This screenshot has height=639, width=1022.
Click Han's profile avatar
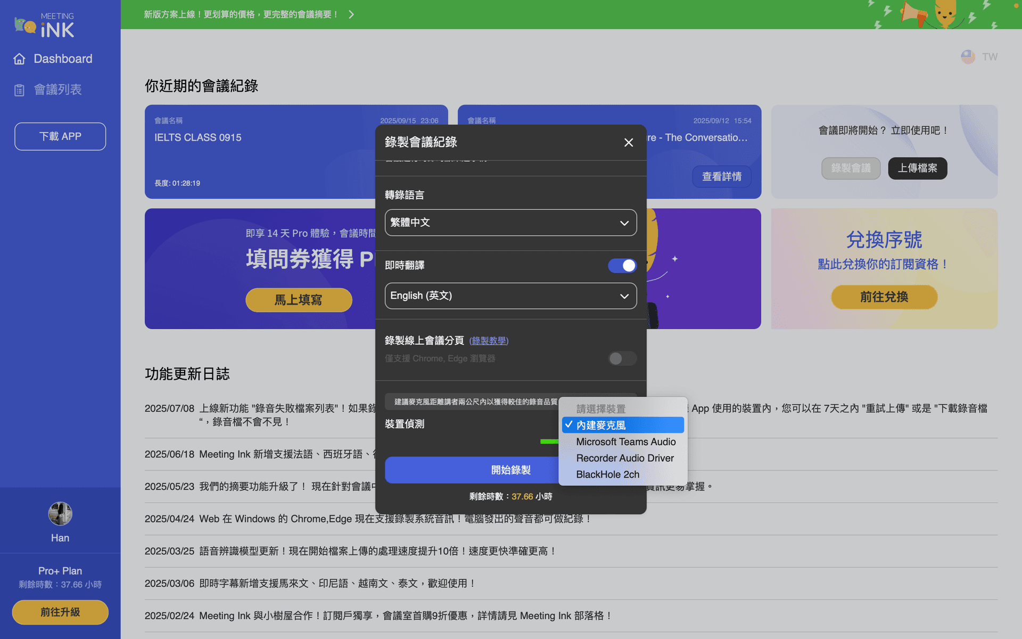tap(60, 513)
